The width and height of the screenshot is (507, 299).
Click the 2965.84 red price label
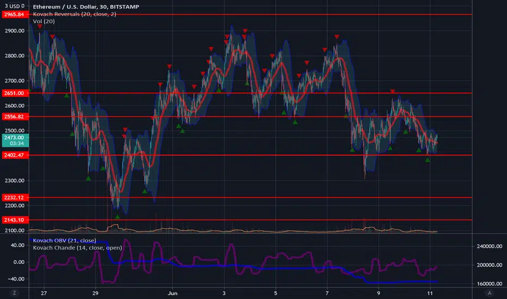coord(15,15)
